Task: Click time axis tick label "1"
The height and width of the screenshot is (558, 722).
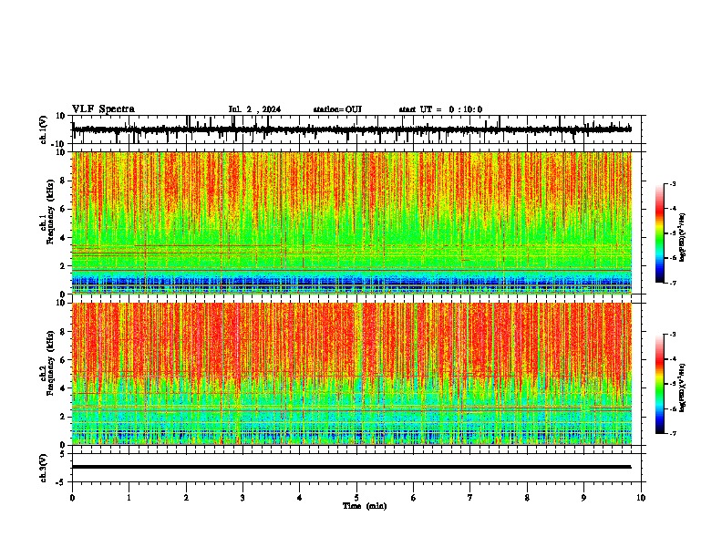Action: click(x=129, y=498)
